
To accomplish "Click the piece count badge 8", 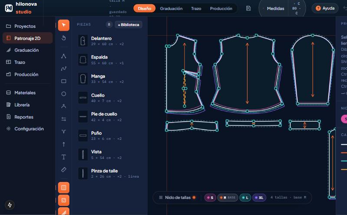I will pyautogui.click(x=109, y=24).
